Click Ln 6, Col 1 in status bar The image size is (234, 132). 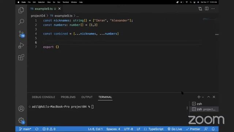pyautogui.click(x=95, y=129)
